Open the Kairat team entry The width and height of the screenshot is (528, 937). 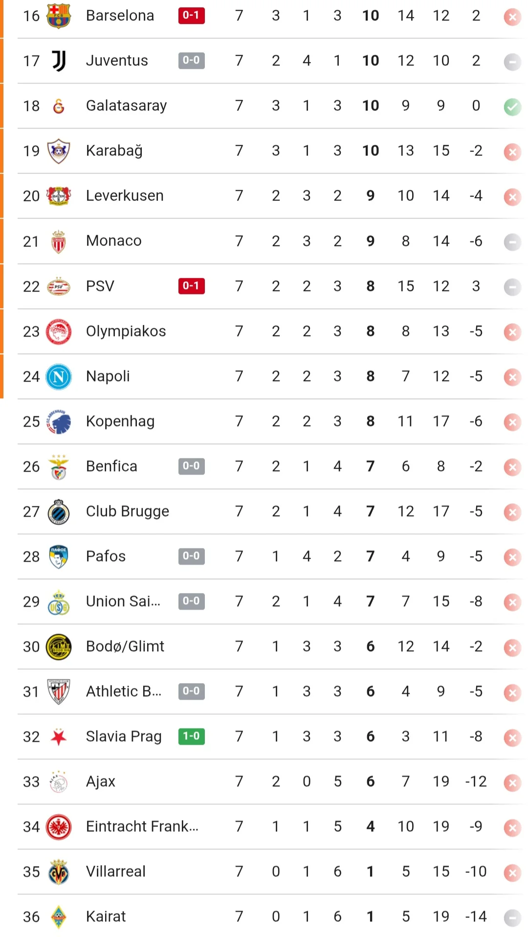click(x=106, y=916)
